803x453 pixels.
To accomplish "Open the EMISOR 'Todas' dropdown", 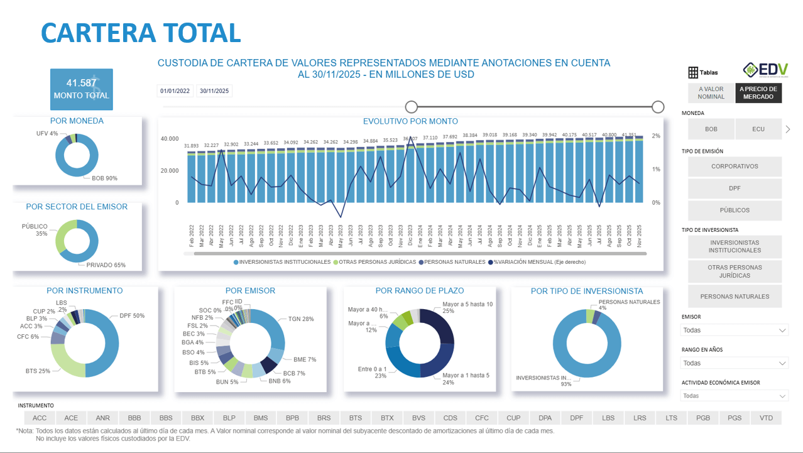I will pyautogui.click(x=735, y=330).
